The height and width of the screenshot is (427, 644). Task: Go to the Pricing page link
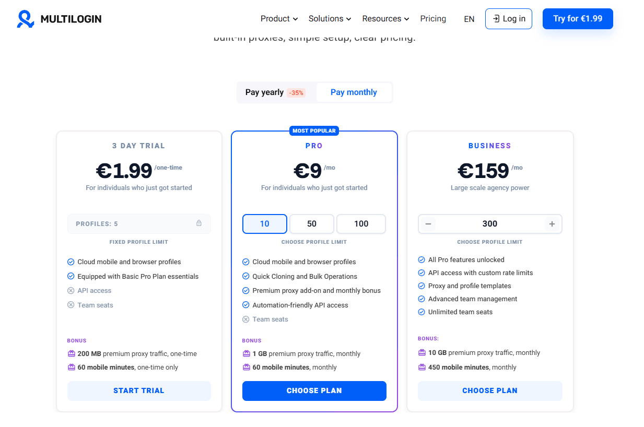click(433, 19)
